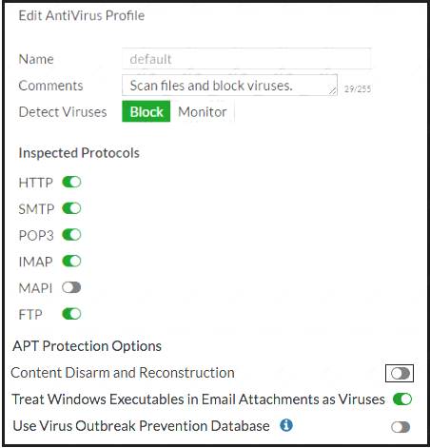Viewport: 430px width, 448px height.
Task: Toggle Treat Windows Executables as Viruses
Action: 402,399
